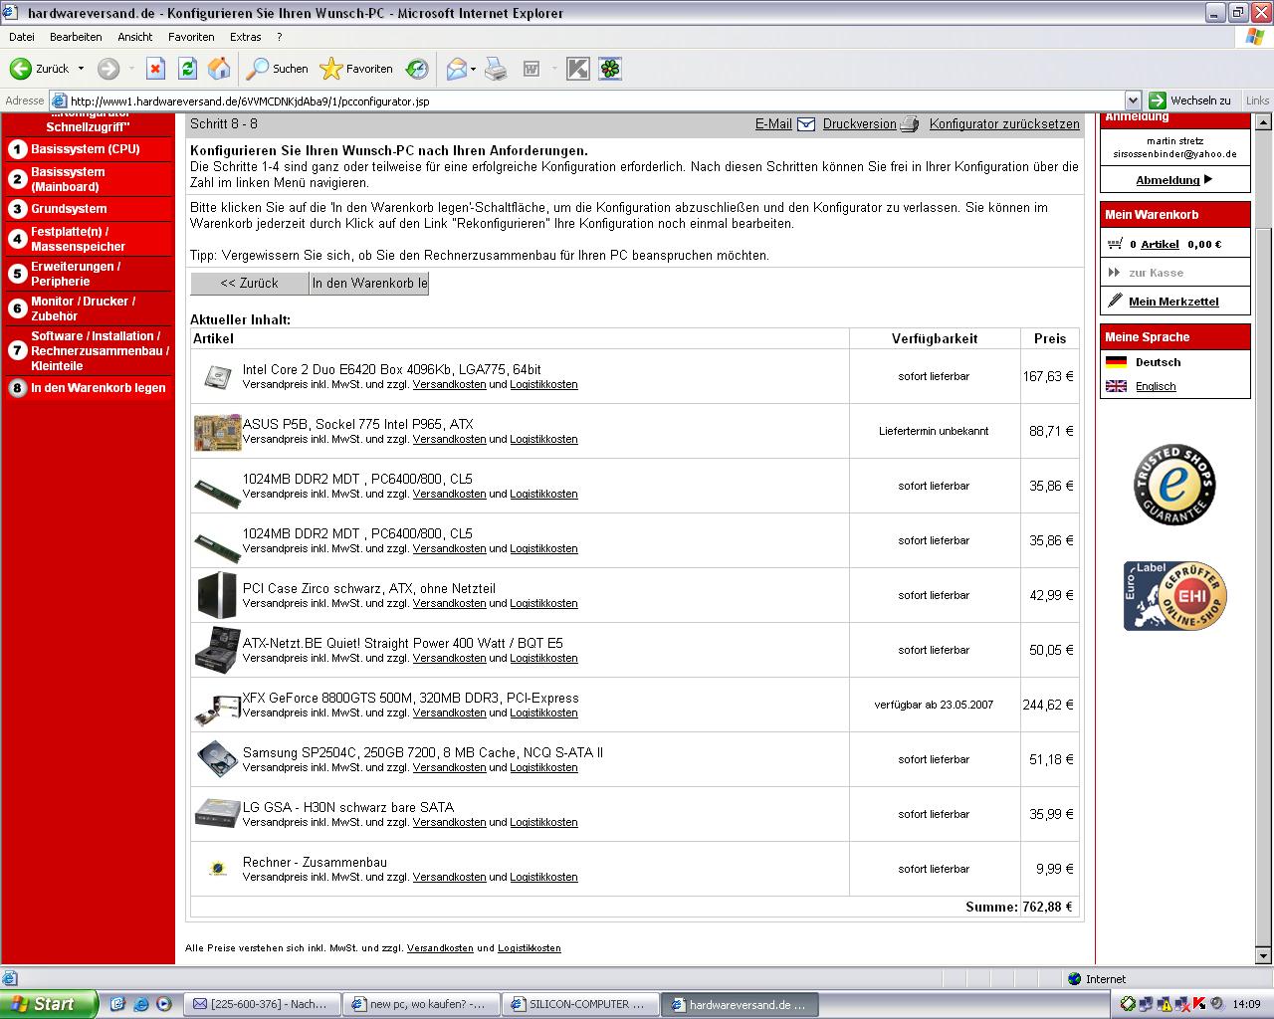1274x1019 pixels.
Task: Click the EHI Geprüfter Online-Shop badge
Action: [x=1174, y=596]
